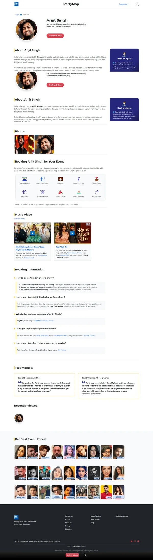Open the Categories dropdown in the header
The height and width of the screenshot is (560, 153).
(x=123, y=4)
